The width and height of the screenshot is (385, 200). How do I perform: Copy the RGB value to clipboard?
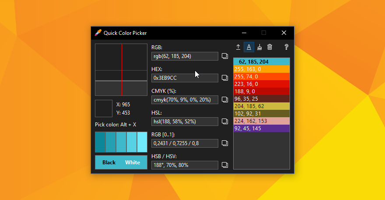click(x=225, y=56)
